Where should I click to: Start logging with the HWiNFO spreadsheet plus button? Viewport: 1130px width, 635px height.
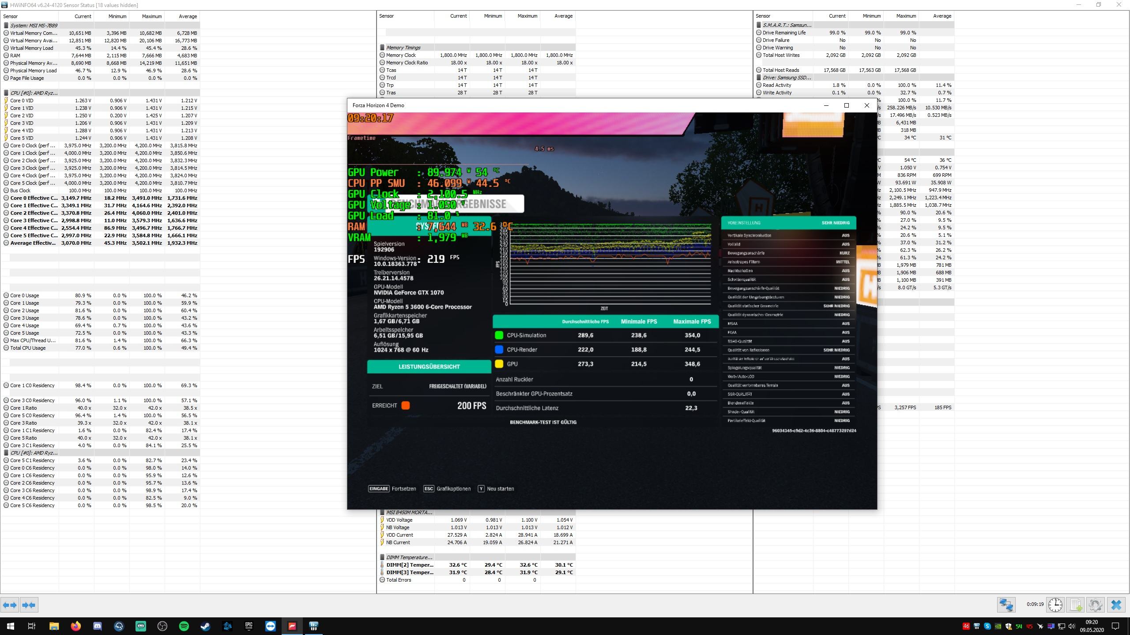[x=1076, y=605]
